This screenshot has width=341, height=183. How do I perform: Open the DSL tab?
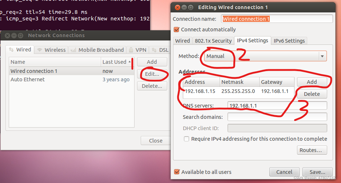pyautogui.click(x=160, y=50)
